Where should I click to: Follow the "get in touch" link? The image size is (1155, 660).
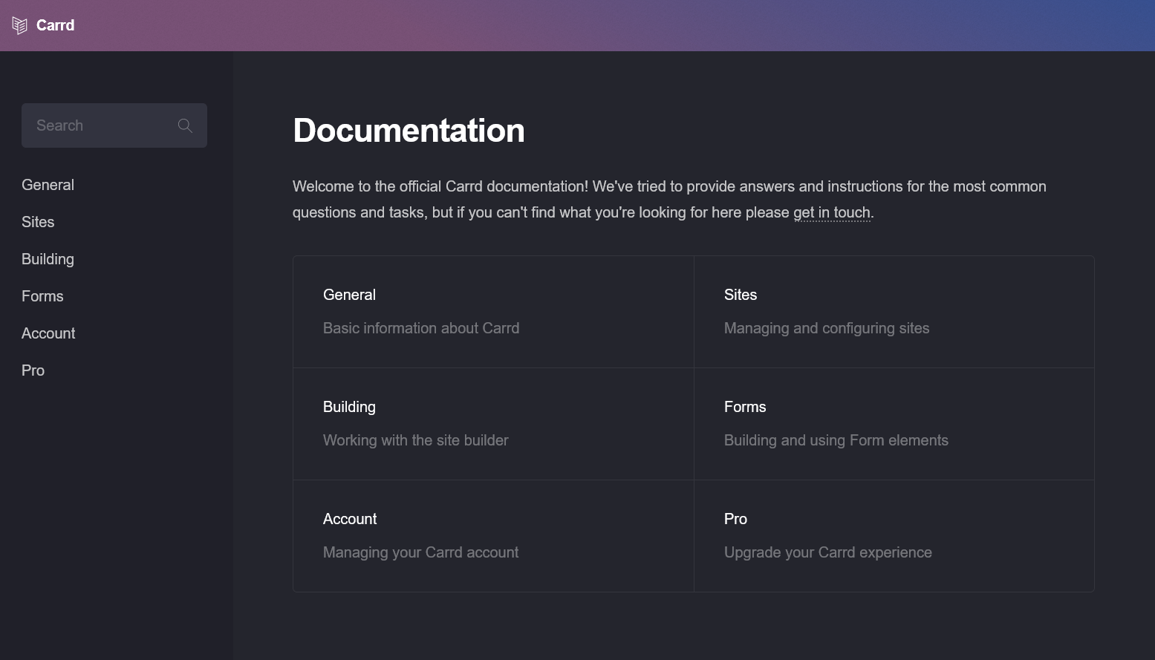(831, 212)
